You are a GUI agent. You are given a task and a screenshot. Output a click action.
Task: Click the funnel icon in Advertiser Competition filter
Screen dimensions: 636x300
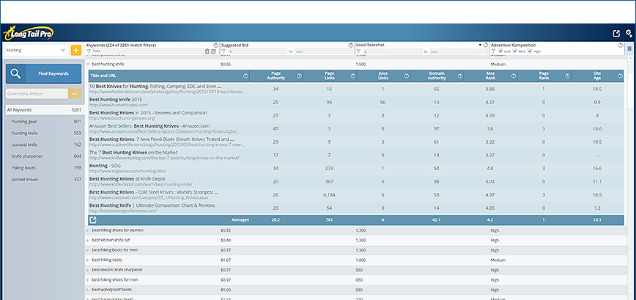pos(494,51)
